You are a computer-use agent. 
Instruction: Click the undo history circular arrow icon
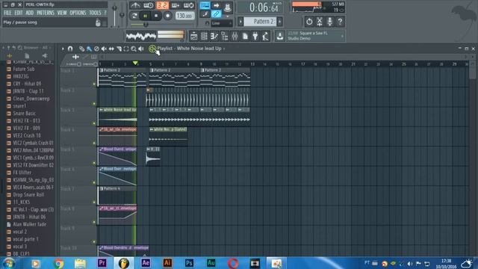pos(309,22)
